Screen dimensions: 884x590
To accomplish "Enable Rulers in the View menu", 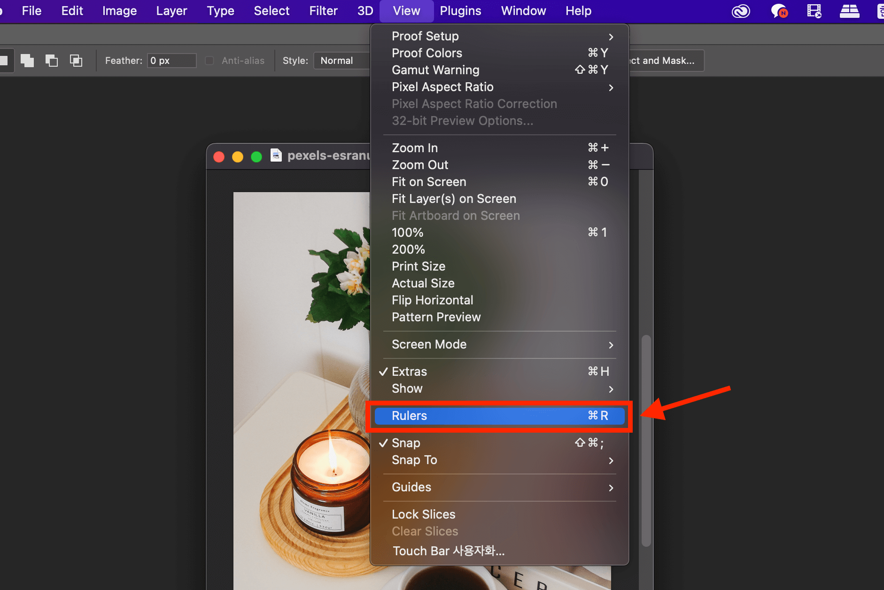I will click(x=499, y=416).
